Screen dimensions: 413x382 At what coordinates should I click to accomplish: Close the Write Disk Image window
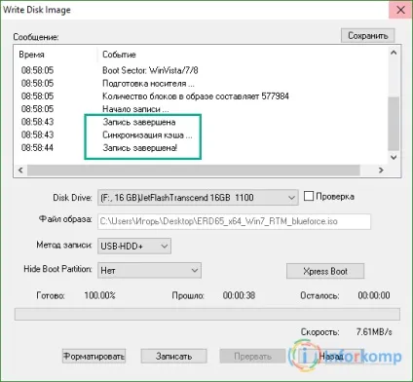400,10
